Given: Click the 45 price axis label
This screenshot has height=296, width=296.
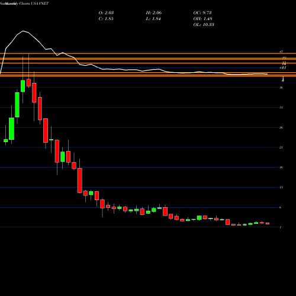Looking at the screenshot, I should [x=281, y=52].
